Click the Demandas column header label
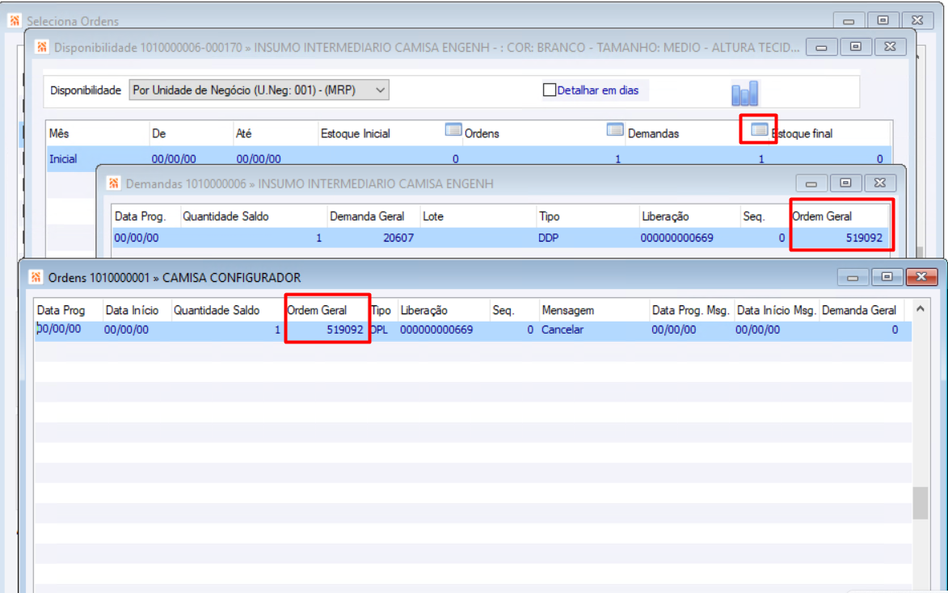Screen dimensions: 948x593 pos(653,133)
